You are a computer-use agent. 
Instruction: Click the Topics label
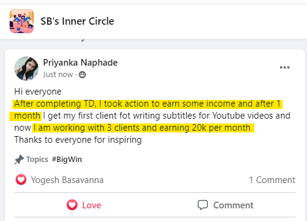tap(37, 160)
